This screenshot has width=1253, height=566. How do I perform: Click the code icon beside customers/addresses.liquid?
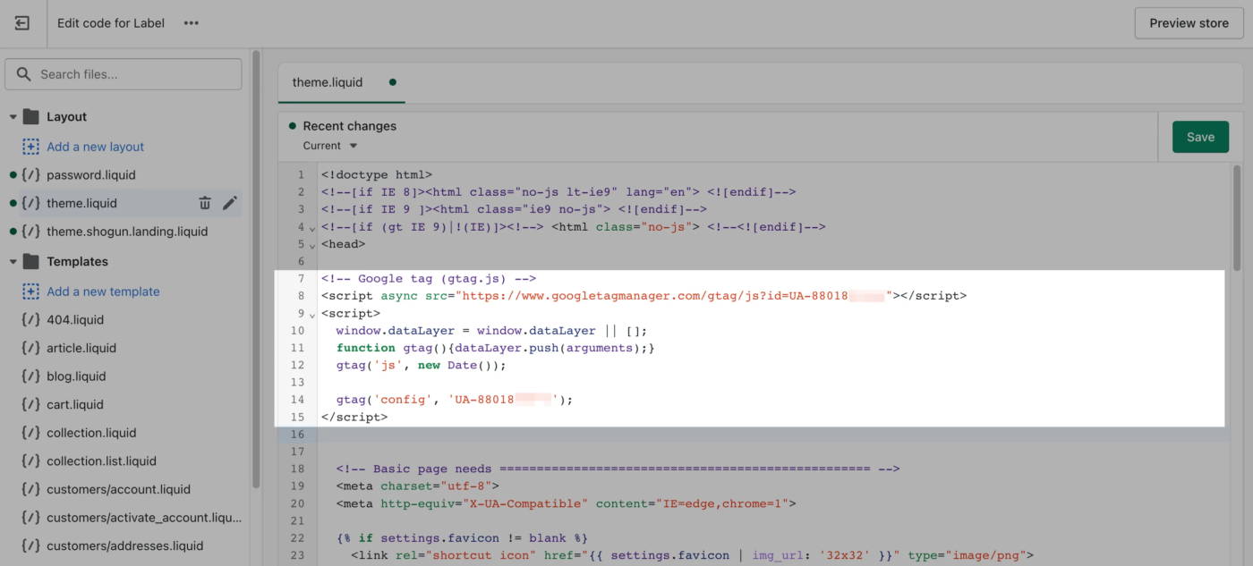(x=31, y=546)
